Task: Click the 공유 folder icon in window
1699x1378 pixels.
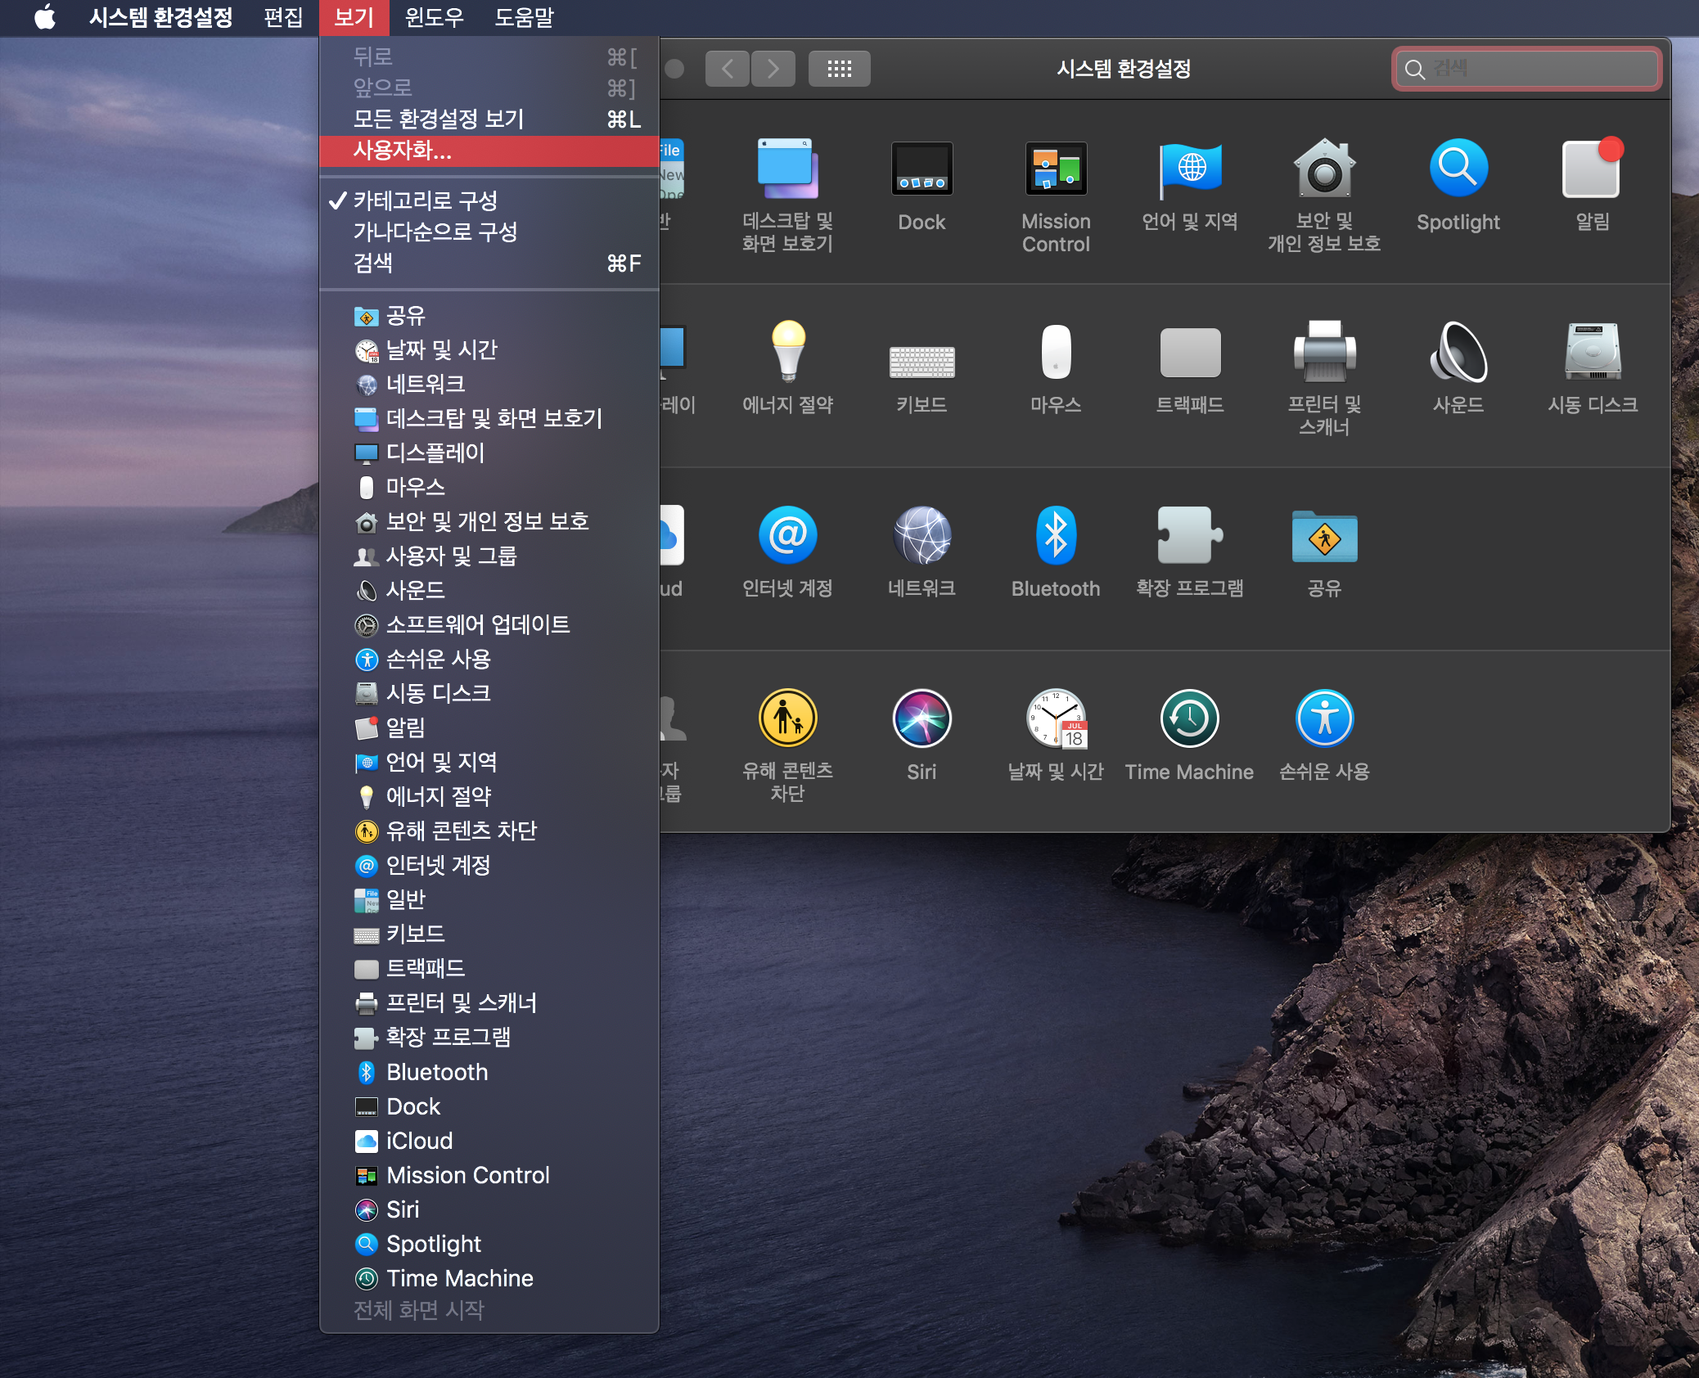Action: point(1323,536)
